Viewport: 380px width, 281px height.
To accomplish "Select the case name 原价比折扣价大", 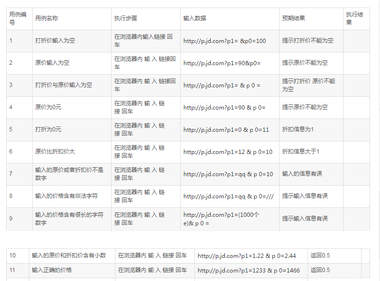I will [x=55, y=152].
